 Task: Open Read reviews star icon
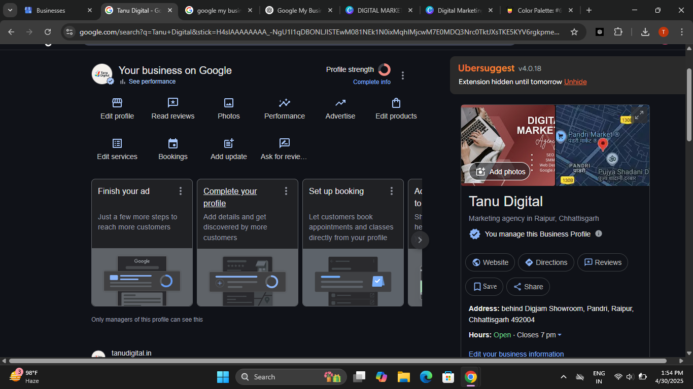(x=173, y=103)
